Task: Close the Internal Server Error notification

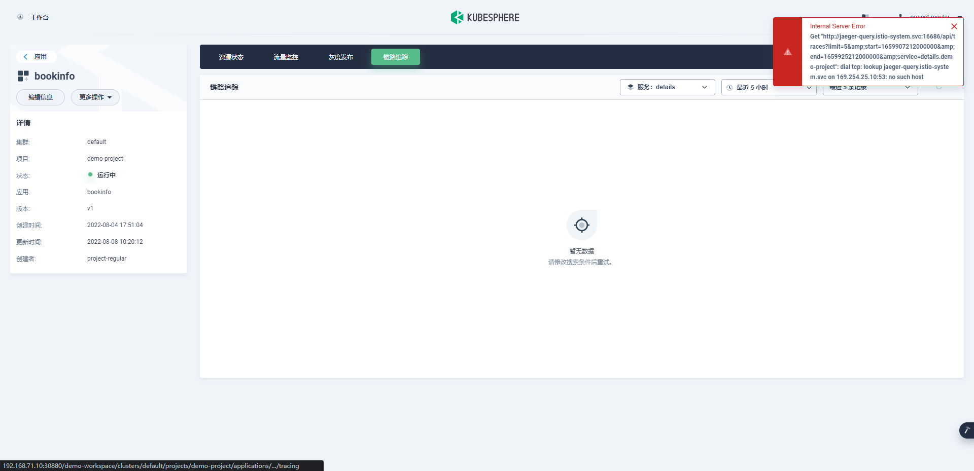Action: 954,26
